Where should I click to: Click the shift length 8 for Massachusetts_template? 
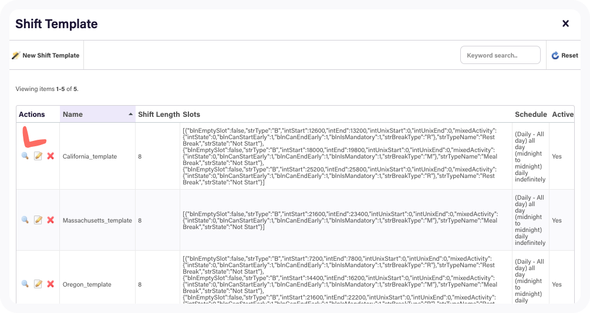(140, 220)
